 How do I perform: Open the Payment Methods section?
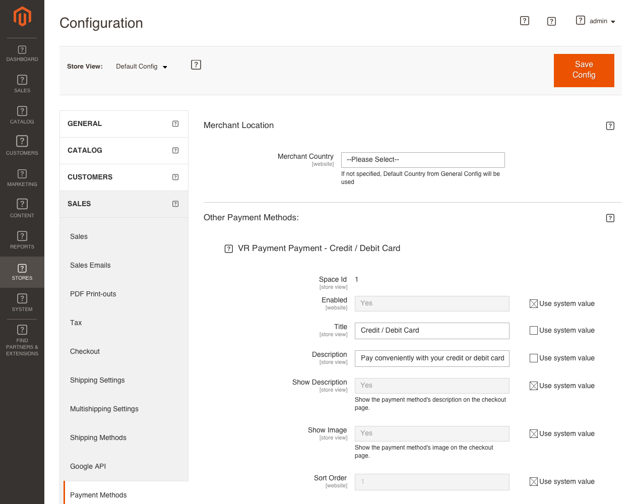98,495
